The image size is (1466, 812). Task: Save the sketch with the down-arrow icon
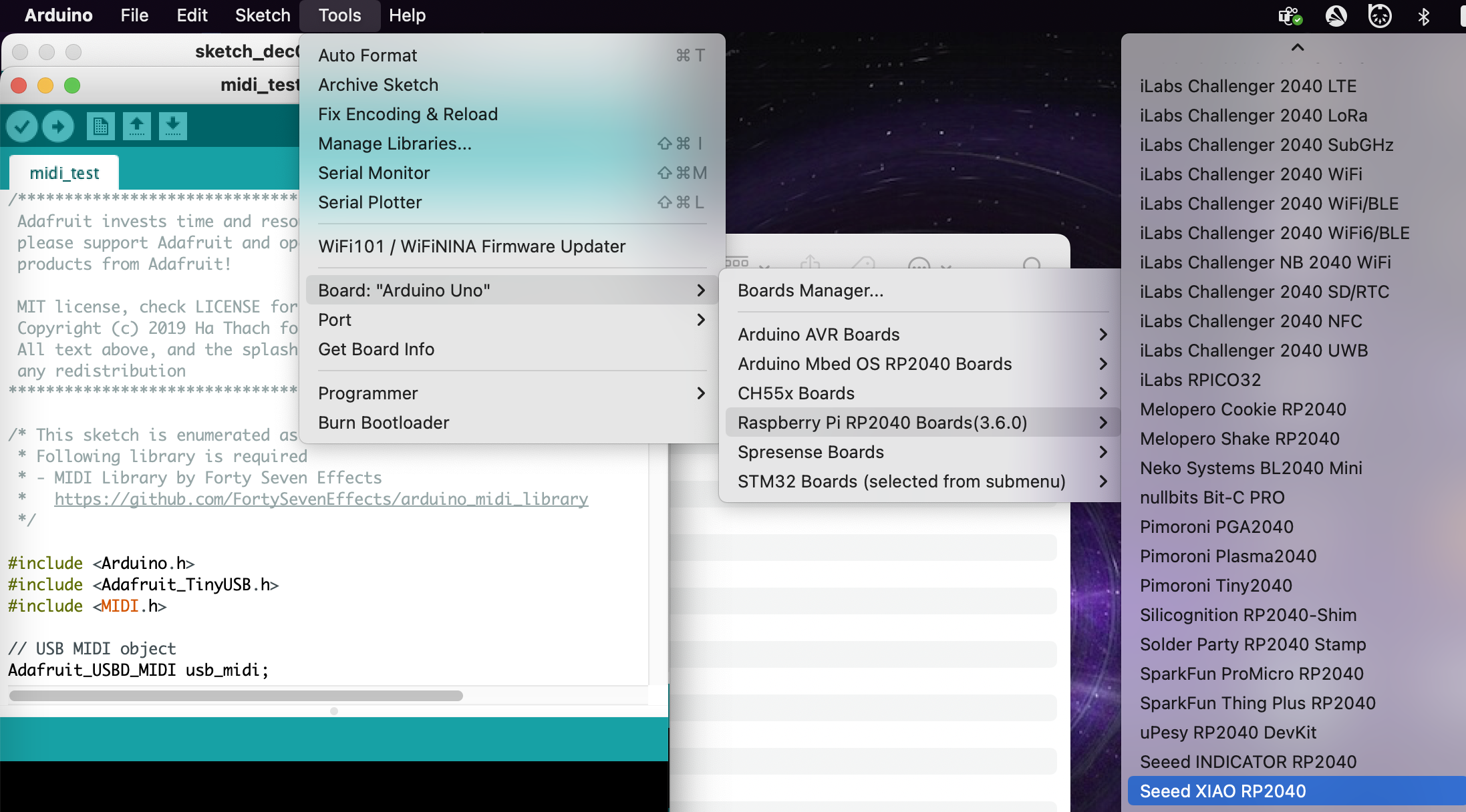click(x=172, y=126)
